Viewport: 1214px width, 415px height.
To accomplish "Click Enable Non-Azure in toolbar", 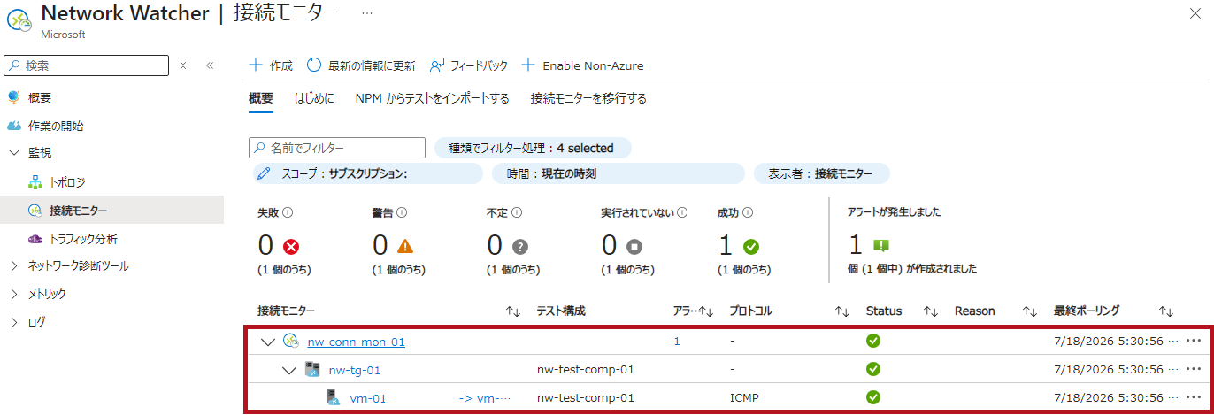I will click(582, 65).
